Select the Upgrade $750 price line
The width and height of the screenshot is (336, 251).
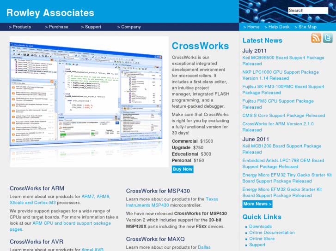pyautogui.click(x=188, y=148)
